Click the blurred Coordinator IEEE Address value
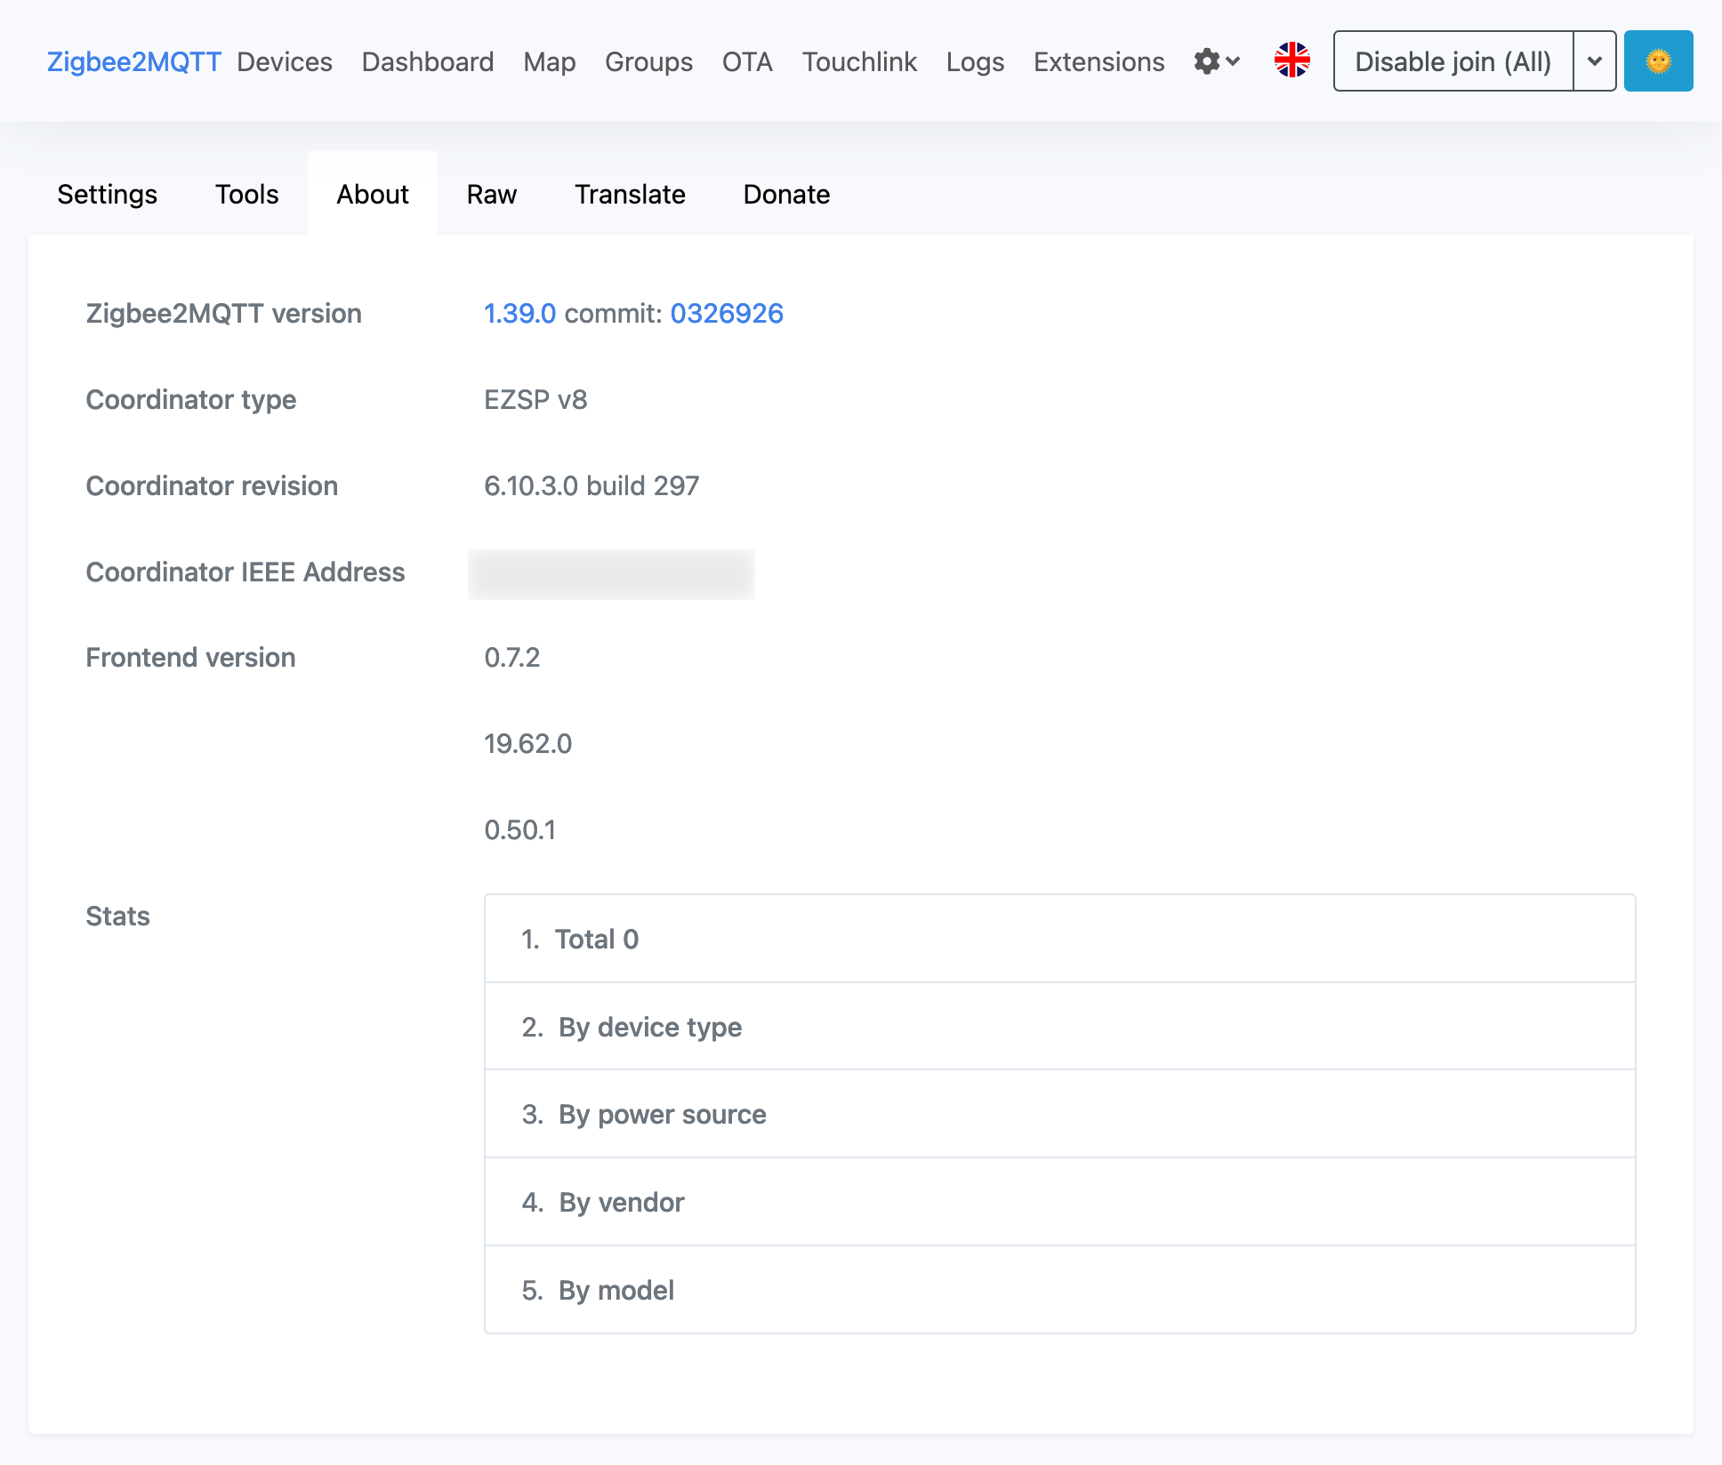Viewport: 1722px width, 1465px height. point(611,574)
